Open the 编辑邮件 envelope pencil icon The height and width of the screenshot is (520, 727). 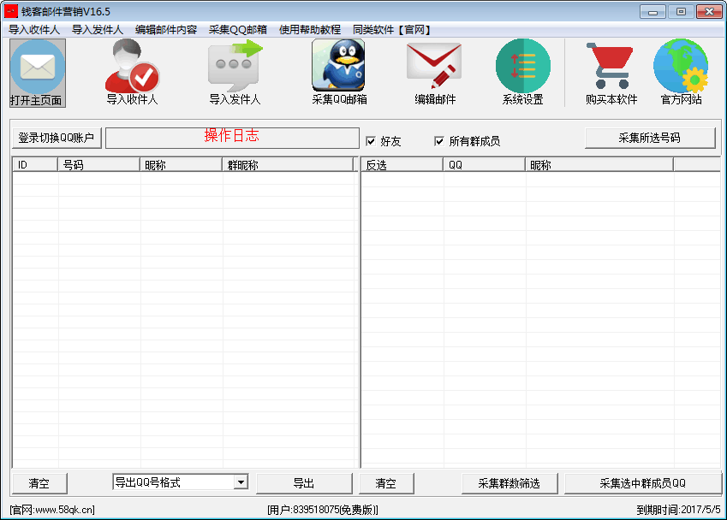click(434, 73)
